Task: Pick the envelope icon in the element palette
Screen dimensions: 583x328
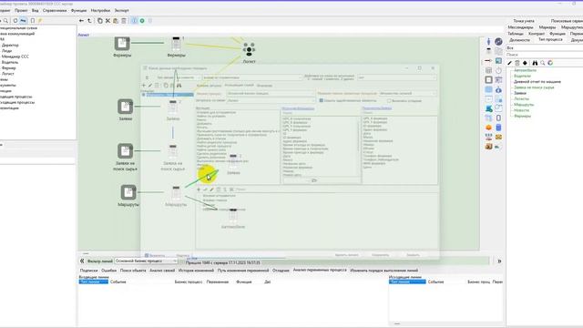Action: point(498,138)
